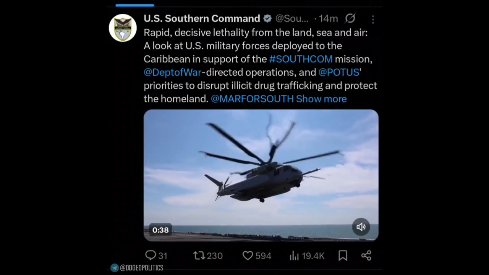
Task: Open the #SOUTHCOM hashtag link
Action: pos(301,59)
